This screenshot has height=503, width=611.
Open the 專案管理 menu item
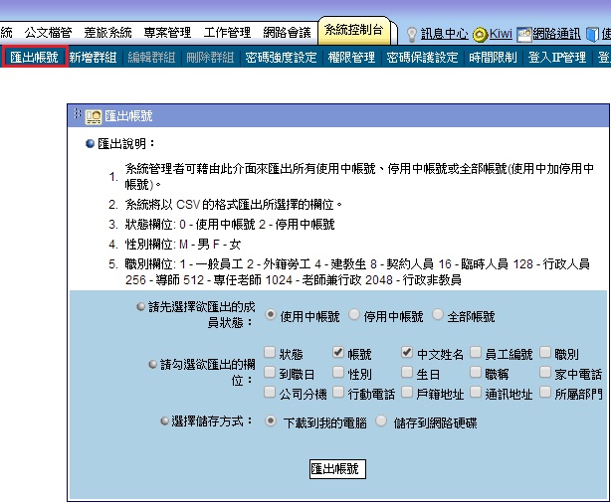click(170, 33)
